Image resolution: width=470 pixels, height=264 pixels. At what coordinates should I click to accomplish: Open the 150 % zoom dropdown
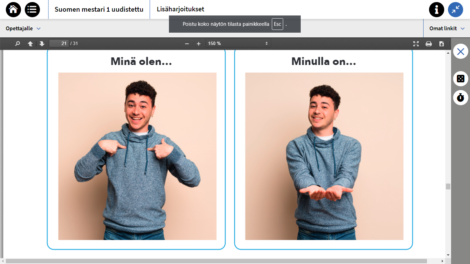tap(238, 43)
